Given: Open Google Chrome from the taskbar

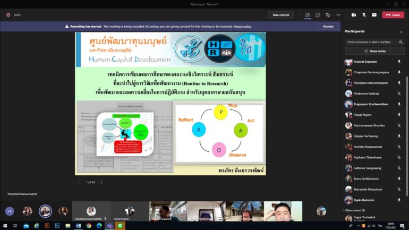Looking at the screenshot, I should point(89,226).
